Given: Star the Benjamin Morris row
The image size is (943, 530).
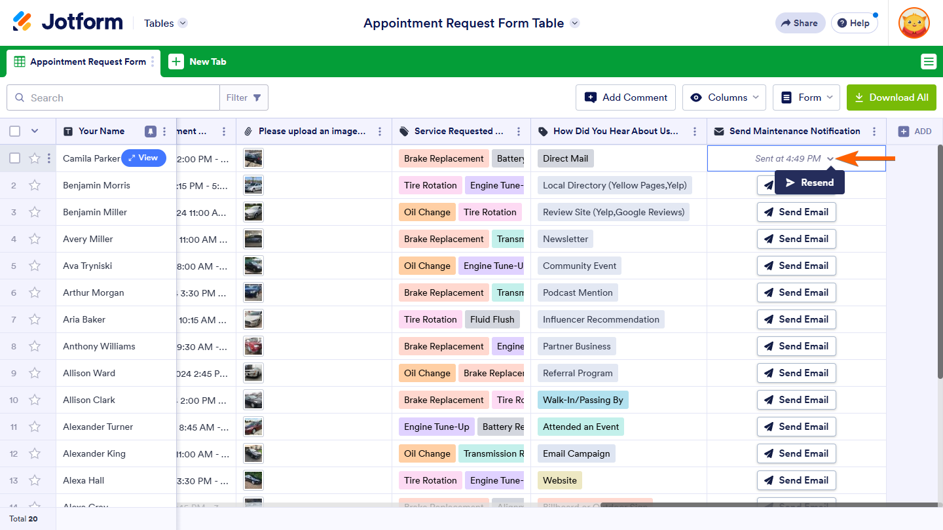Looking at the screenshot, I should pyautogui.click(x=35, y=185).
